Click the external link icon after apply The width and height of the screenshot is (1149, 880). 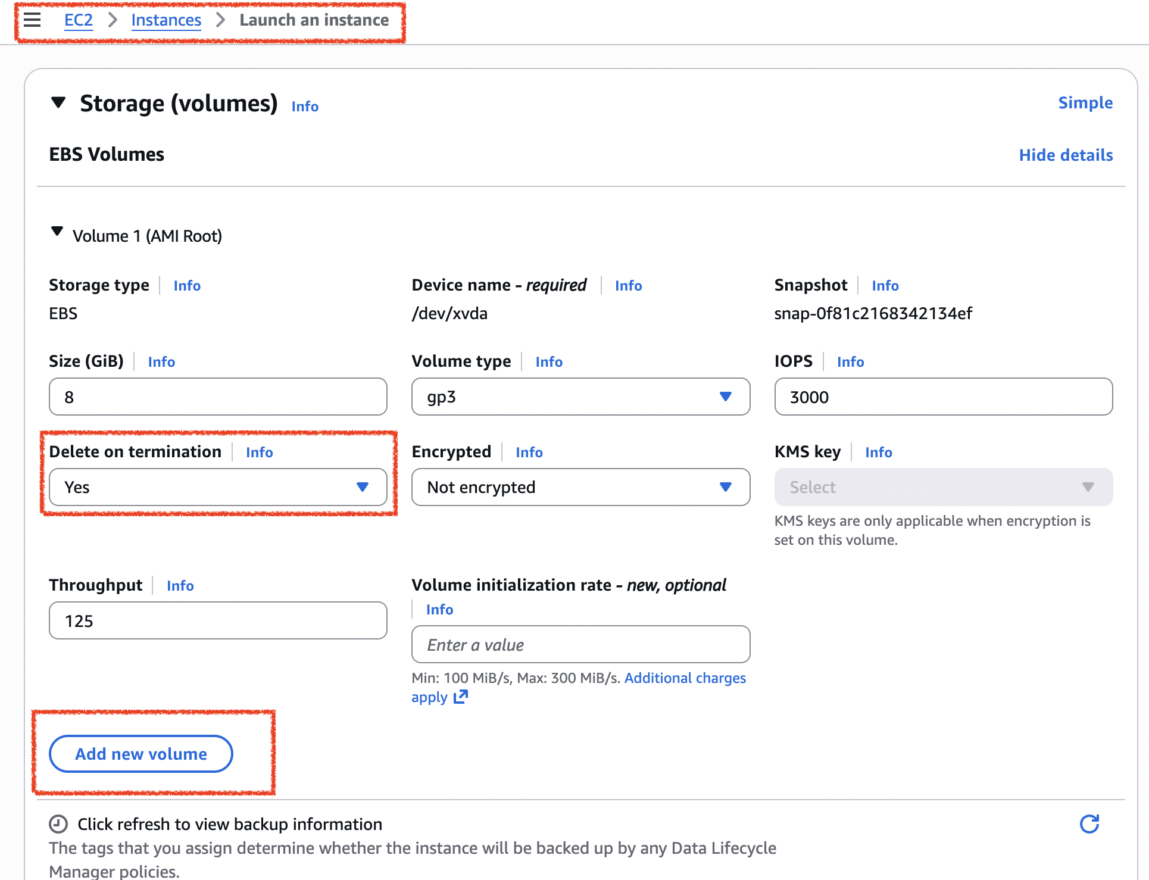click(460, 697)
